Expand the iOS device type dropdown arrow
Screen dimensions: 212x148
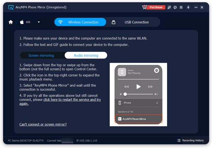coord(39,22)
